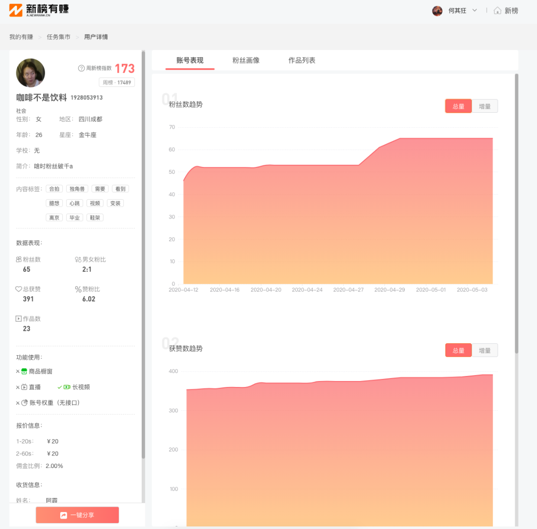
Task: Click the 长视频 video icon
Action: point(67,387)
